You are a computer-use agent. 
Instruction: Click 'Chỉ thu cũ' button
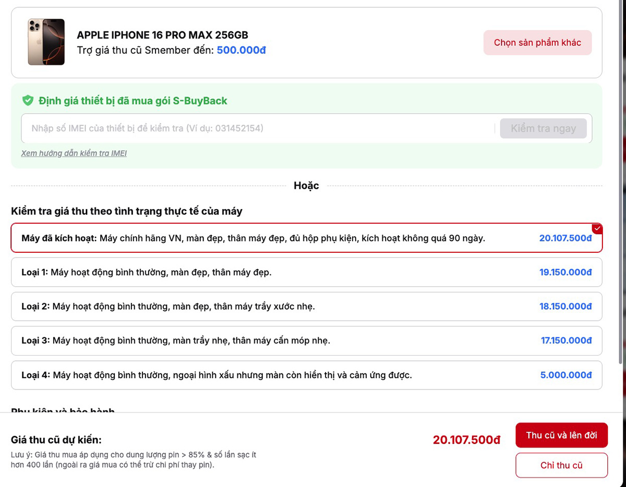pos(561,465)
